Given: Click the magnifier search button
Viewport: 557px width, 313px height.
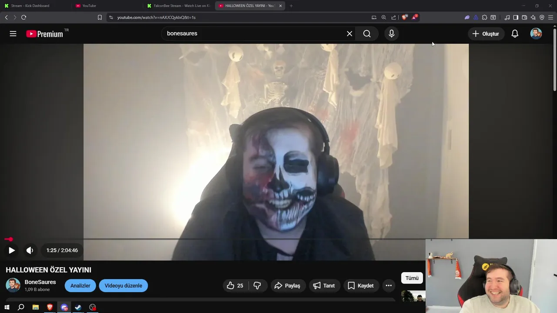Looking at the screenshot, I should (367, 33).
